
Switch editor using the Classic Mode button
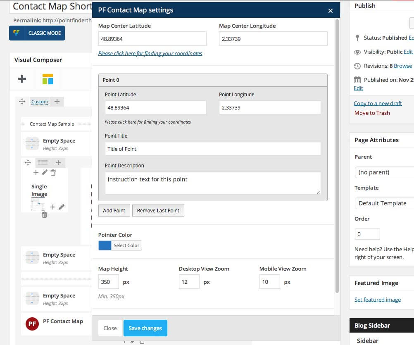pos(37,33)
